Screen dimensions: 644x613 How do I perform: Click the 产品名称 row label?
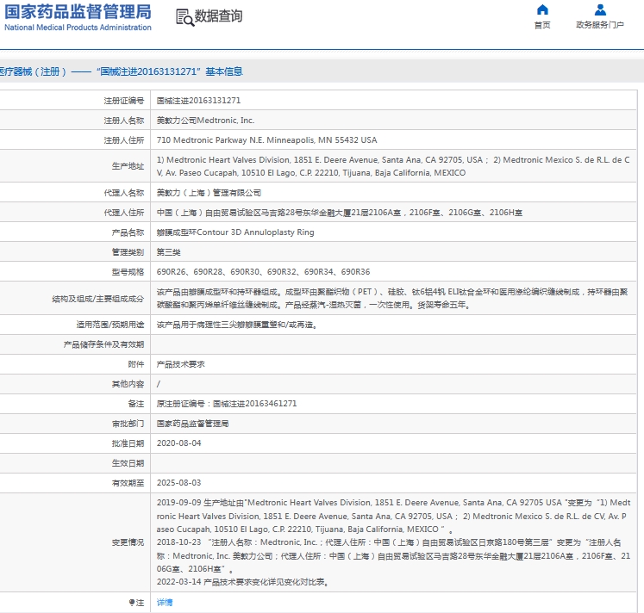[128, 232]
